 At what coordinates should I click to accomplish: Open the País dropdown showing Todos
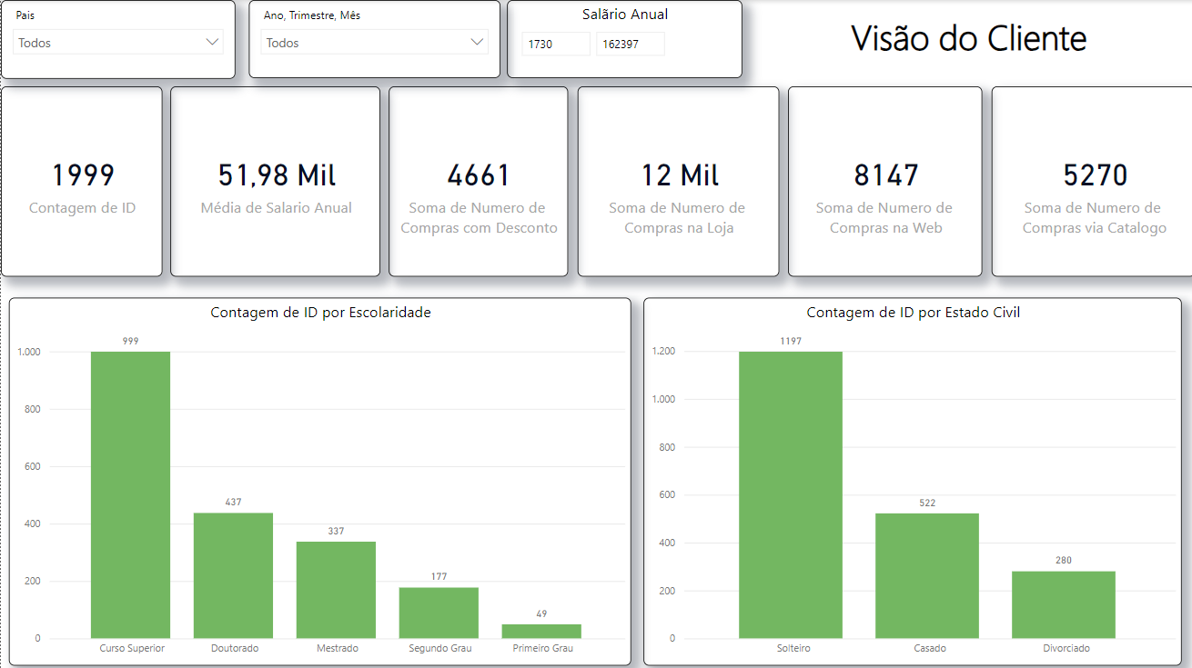(118, 41)
